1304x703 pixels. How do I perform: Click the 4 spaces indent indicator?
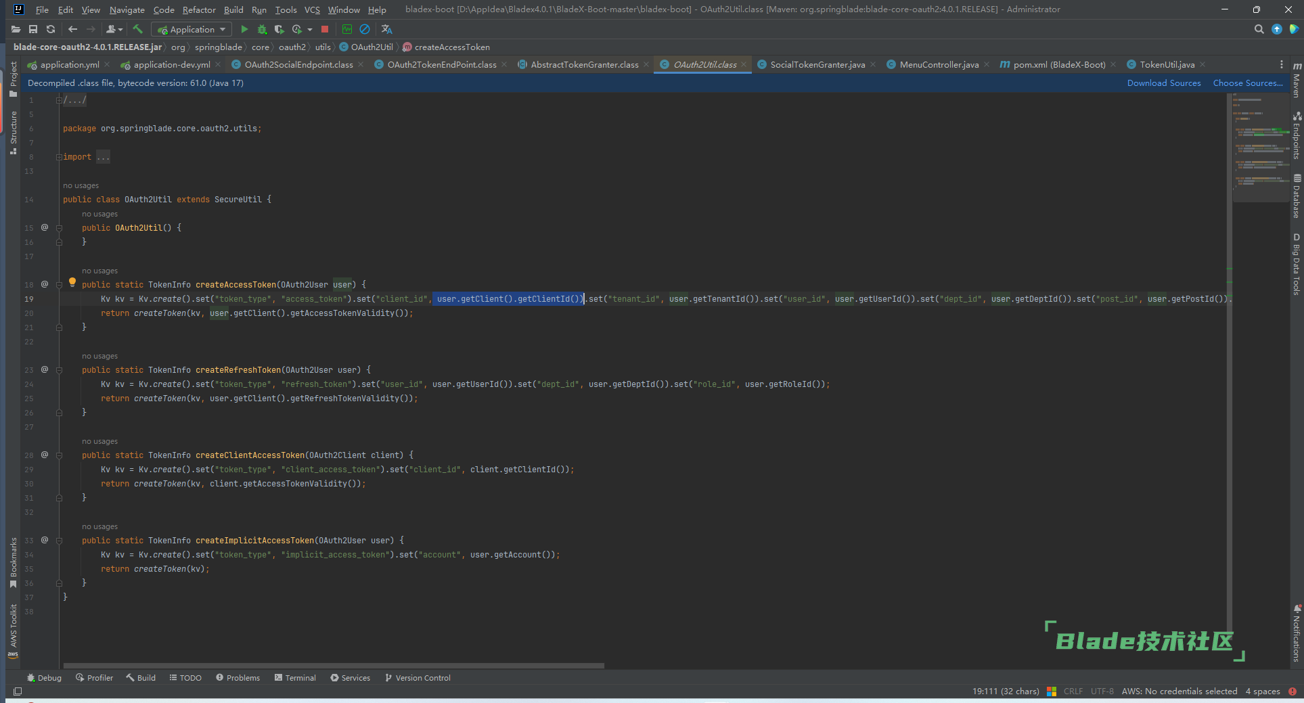(1263, 691)
